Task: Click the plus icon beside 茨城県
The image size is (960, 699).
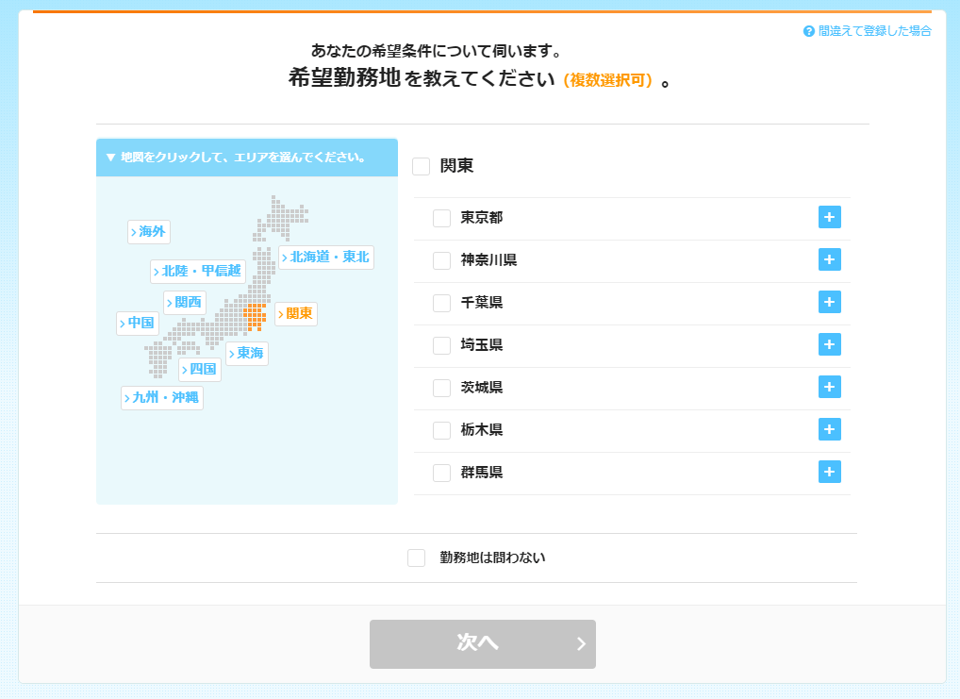Action: [x=829, y=387]
